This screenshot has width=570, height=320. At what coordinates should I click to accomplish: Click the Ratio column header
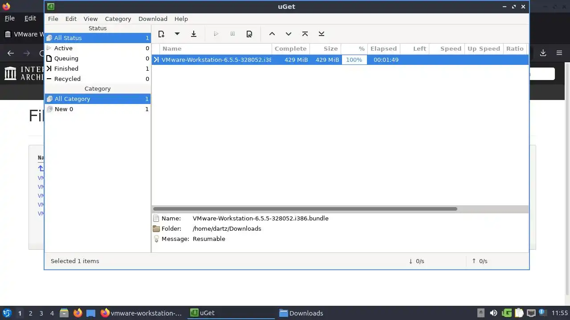pos(515,48)
